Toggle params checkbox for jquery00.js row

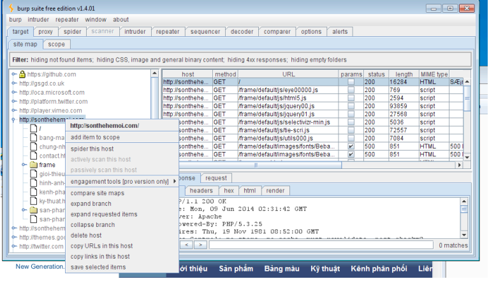coord(351,106)
